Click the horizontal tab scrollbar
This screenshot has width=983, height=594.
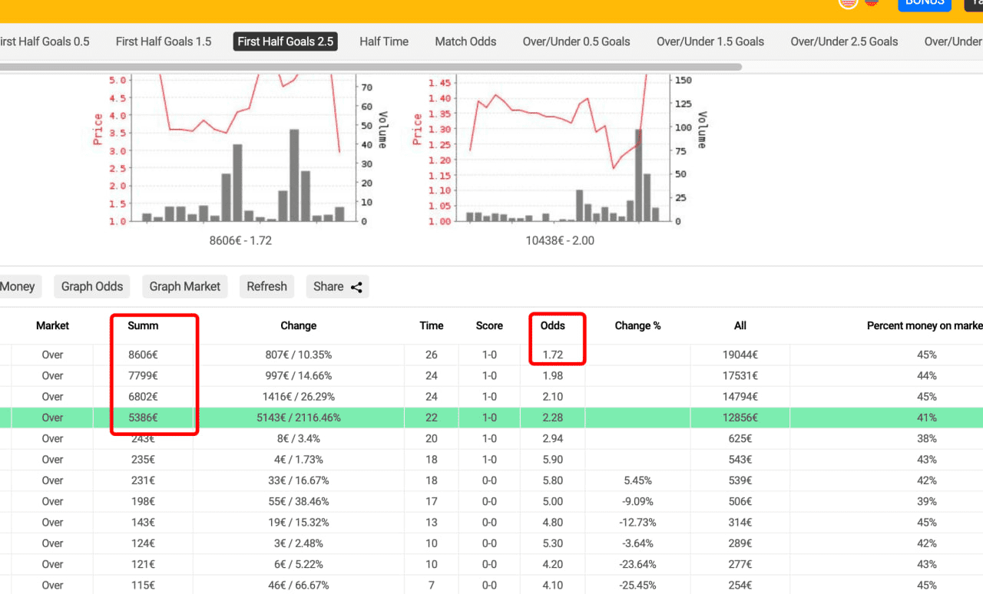click(x=369, y=67)
